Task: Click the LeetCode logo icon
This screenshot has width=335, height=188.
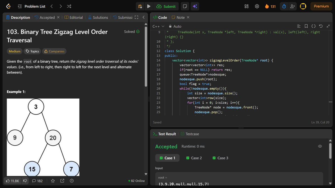Action: [x=9, y=6]
